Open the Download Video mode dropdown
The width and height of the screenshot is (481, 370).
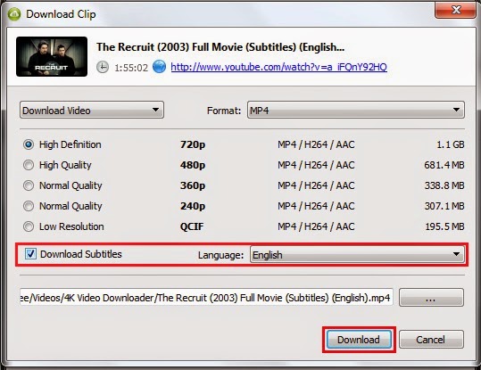[x=92, y=110]
